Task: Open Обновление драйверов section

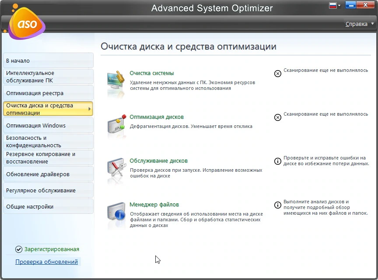Action: [x=48, y=174]
